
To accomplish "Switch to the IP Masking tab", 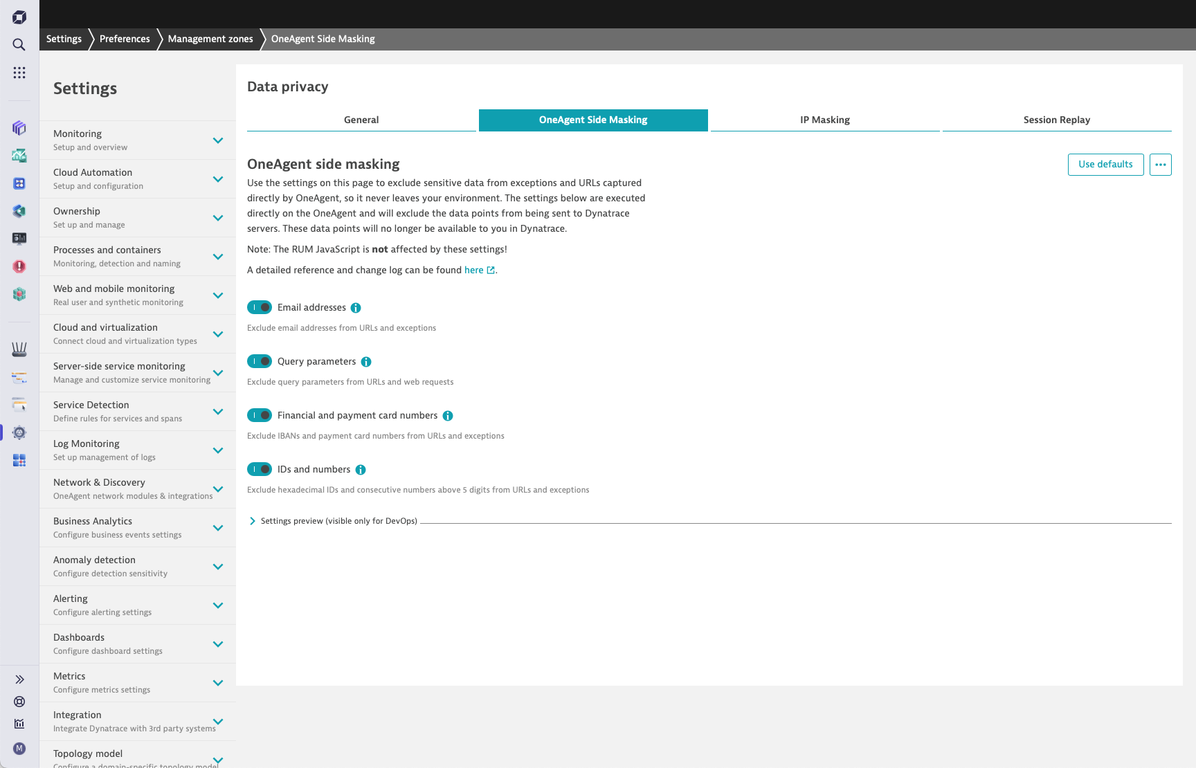I will (x=824, y=120).
